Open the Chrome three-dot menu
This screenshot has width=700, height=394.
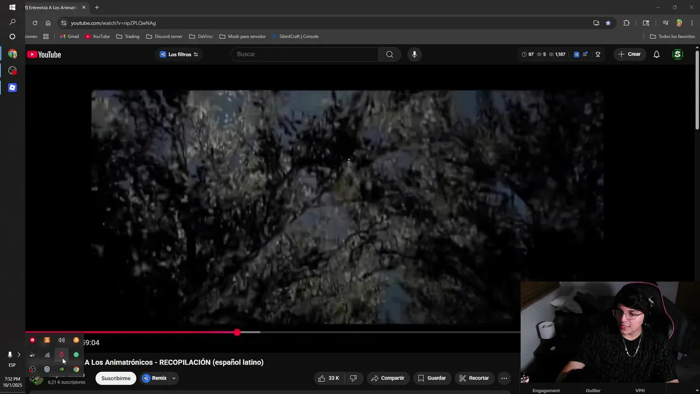pos(692,23)
